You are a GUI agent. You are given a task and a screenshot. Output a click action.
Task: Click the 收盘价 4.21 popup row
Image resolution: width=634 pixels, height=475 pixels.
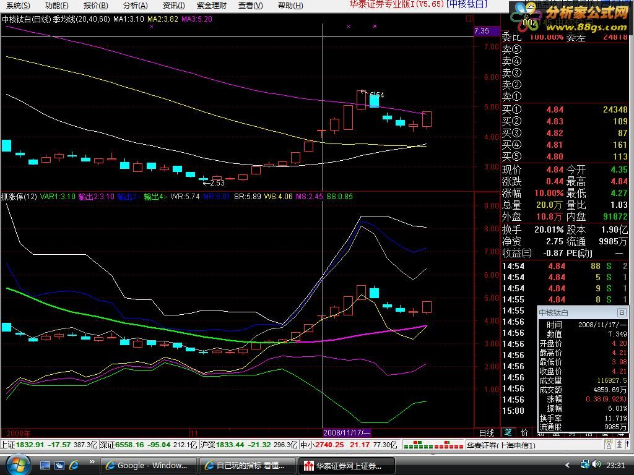[x=583, y=371]
